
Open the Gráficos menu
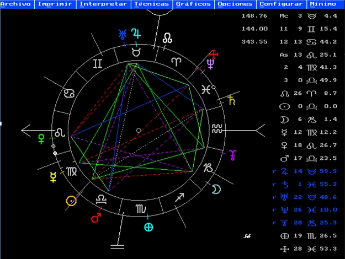(x=193, y=4)
